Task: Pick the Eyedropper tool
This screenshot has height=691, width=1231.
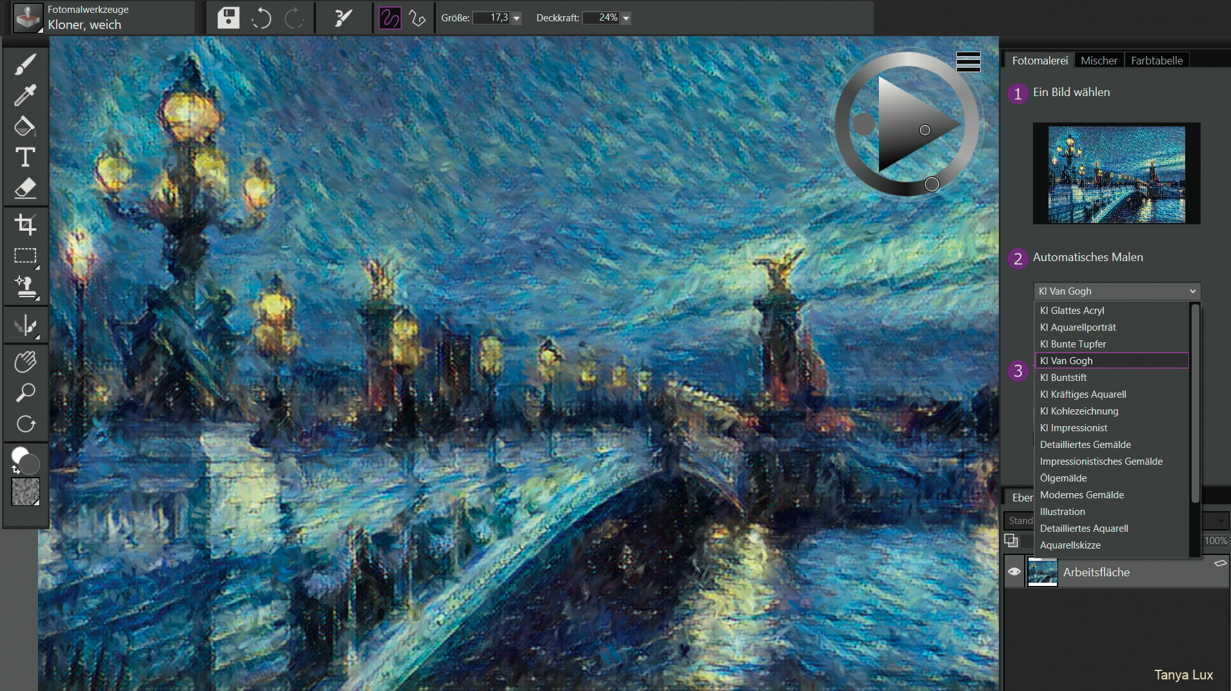Action: (x=25, y=95)
